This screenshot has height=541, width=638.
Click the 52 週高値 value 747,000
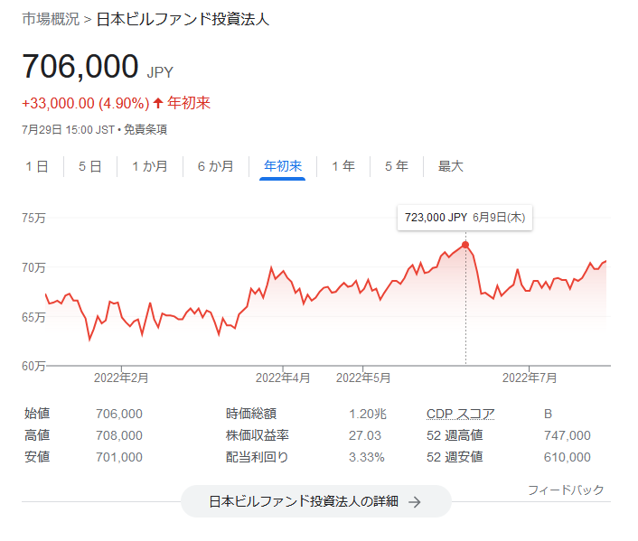click(568, 435)
